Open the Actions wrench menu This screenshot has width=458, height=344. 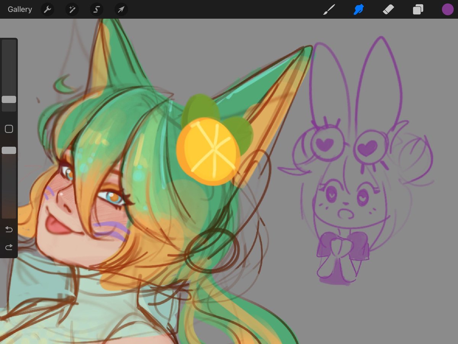47,9
